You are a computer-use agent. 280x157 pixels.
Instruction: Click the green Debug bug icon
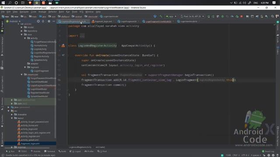point(223,17)
